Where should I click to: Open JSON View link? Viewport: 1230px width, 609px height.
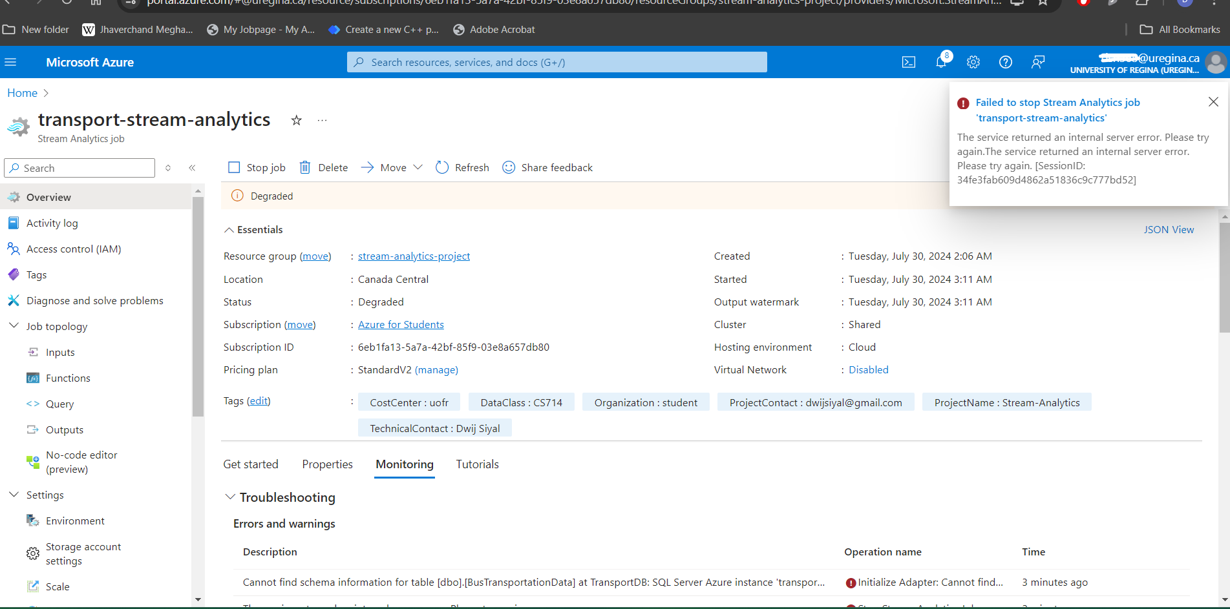click(1169, 230)
